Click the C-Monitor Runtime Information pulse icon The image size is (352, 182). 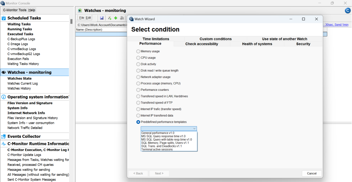(3, 144)
